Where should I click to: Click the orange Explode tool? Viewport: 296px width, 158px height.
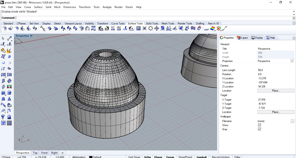(9, 50)
